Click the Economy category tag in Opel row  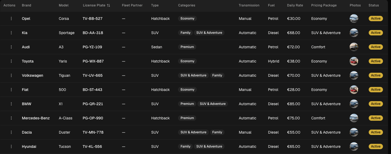pos(187,19)
